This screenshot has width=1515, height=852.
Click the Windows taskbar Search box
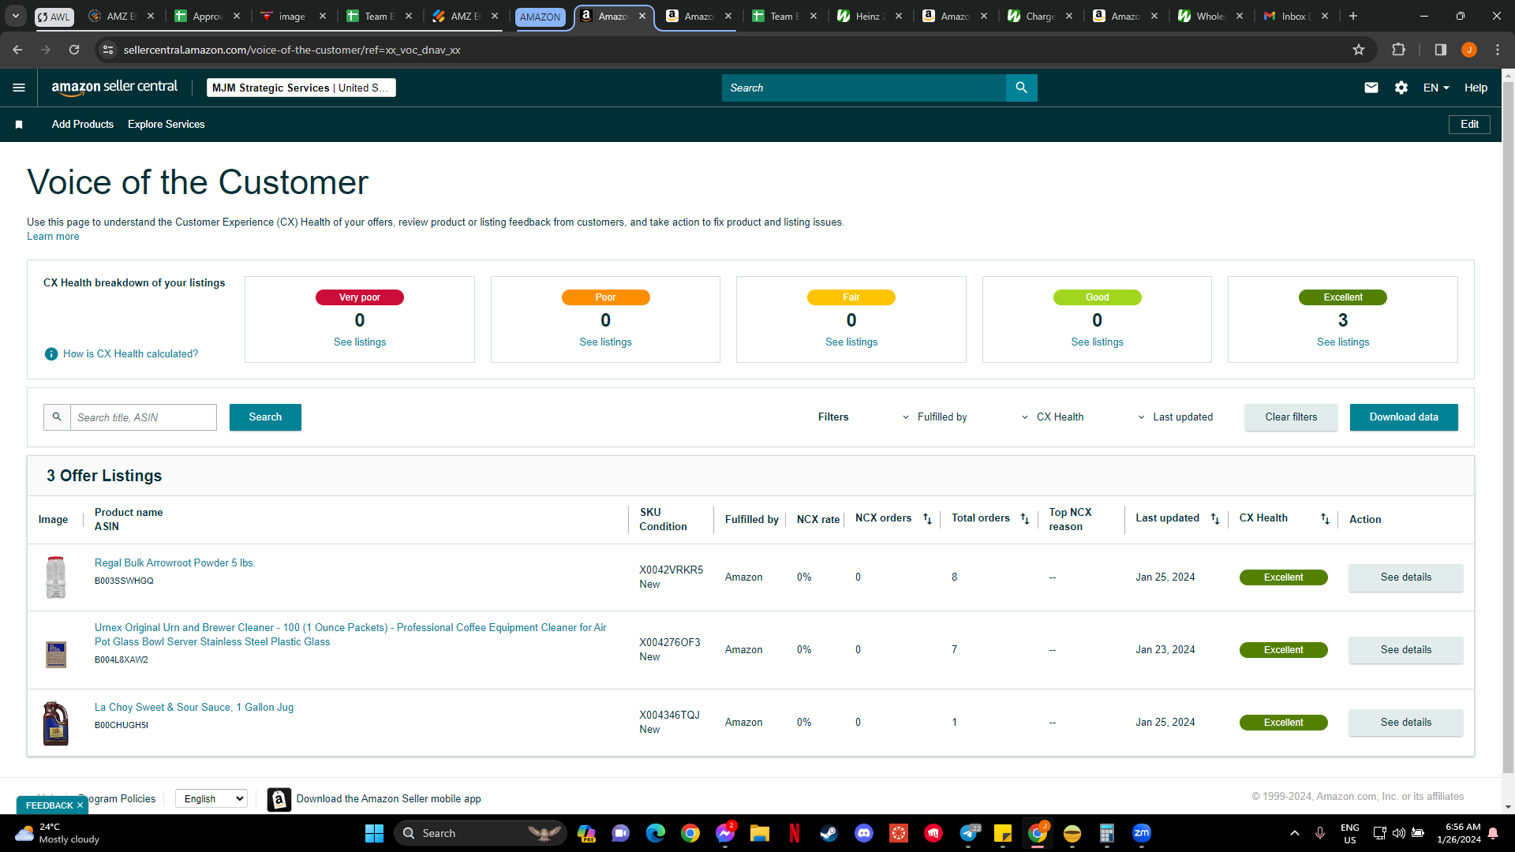(x=480, y=833)
